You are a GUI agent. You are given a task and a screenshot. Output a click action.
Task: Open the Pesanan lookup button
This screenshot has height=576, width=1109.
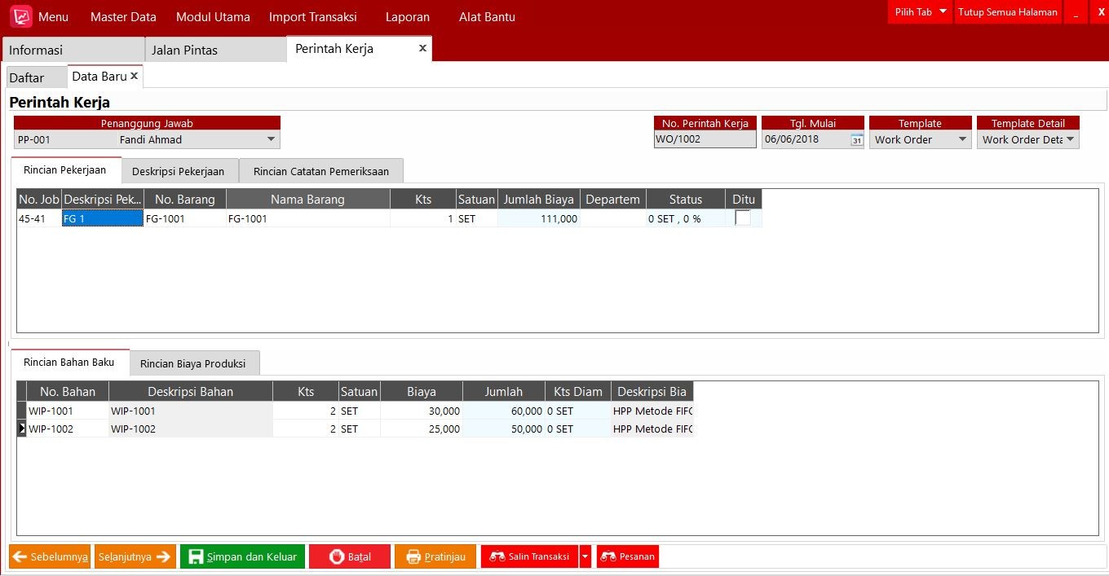tap(627, 557)
